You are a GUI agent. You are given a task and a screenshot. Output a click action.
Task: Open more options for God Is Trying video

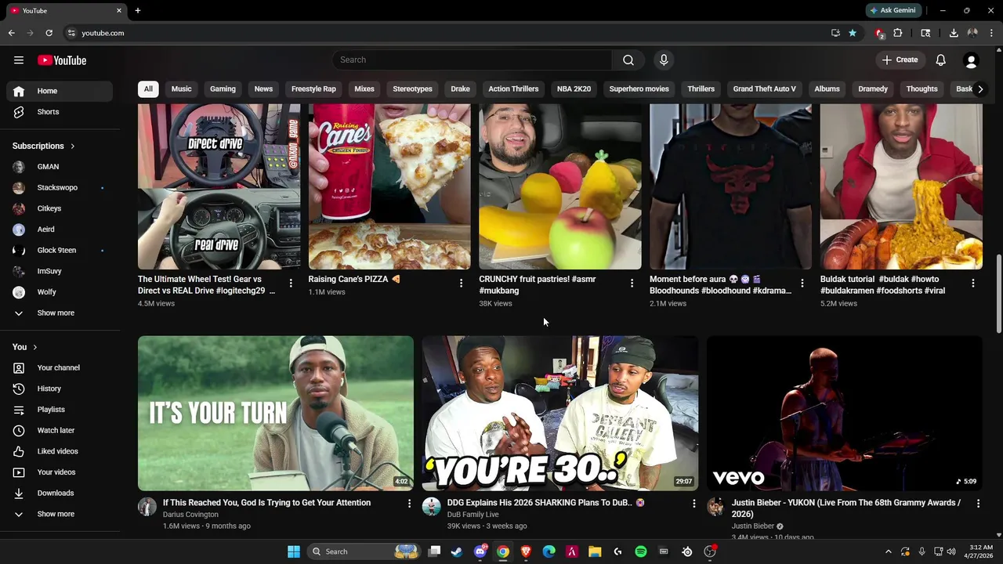point(409,504)
